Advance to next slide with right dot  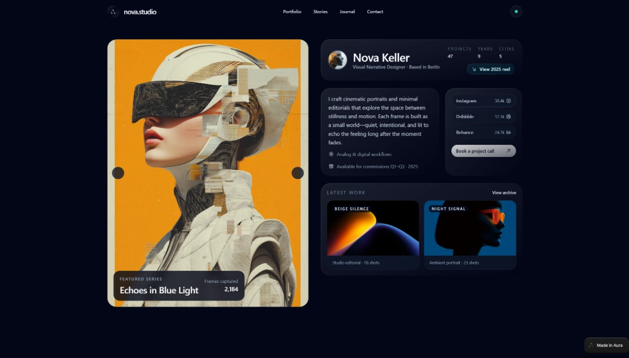[297, 173]
